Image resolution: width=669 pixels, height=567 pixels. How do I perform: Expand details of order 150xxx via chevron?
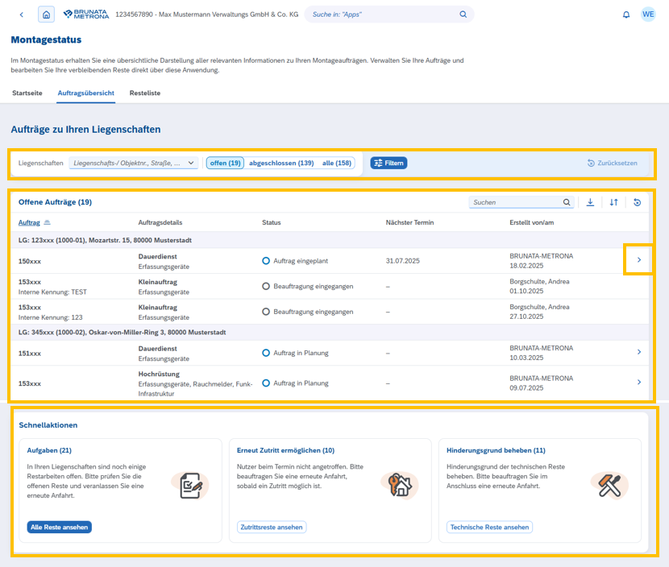639,260
